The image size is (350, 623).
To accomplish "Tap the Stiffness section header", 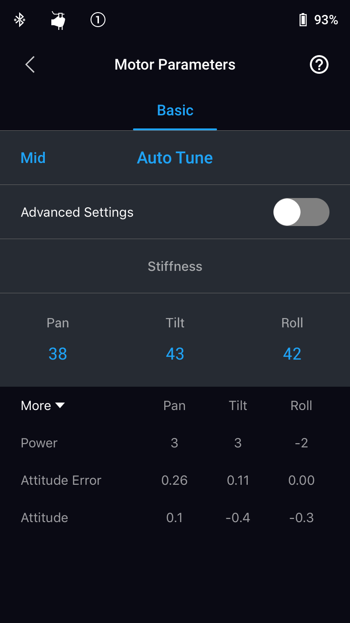I will pos(175,266).
